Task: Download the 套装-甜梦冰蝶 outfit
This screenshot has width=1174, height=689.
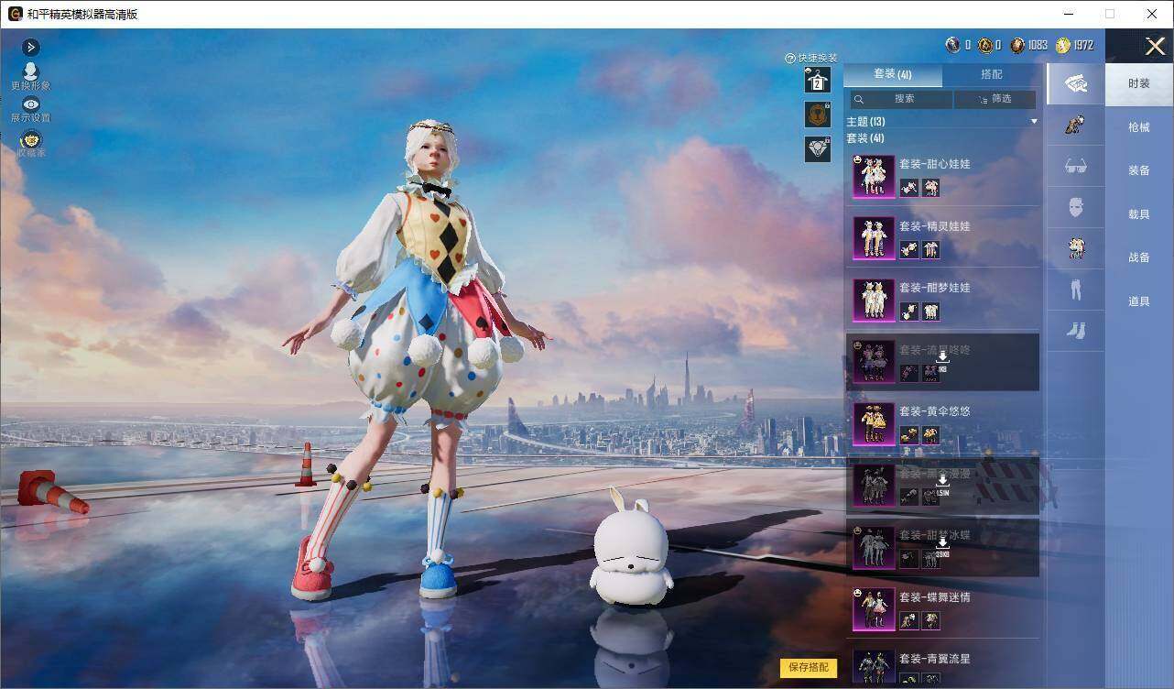Action: [x=942, y=542]
